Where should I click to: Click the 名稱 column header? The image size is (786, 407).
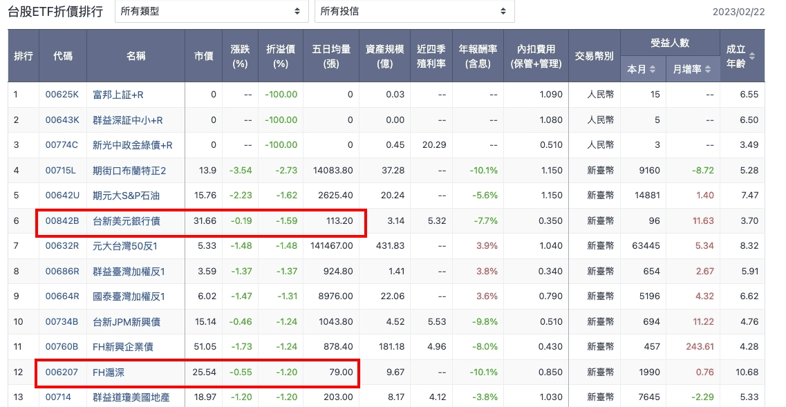136,56
